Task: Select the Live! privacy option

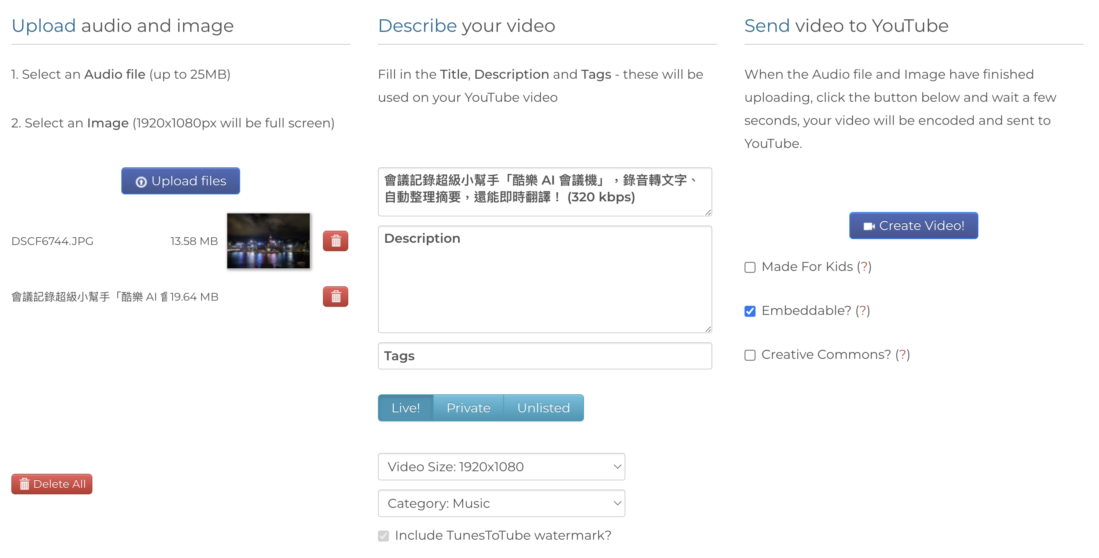Action: click(x=405, y=408)
